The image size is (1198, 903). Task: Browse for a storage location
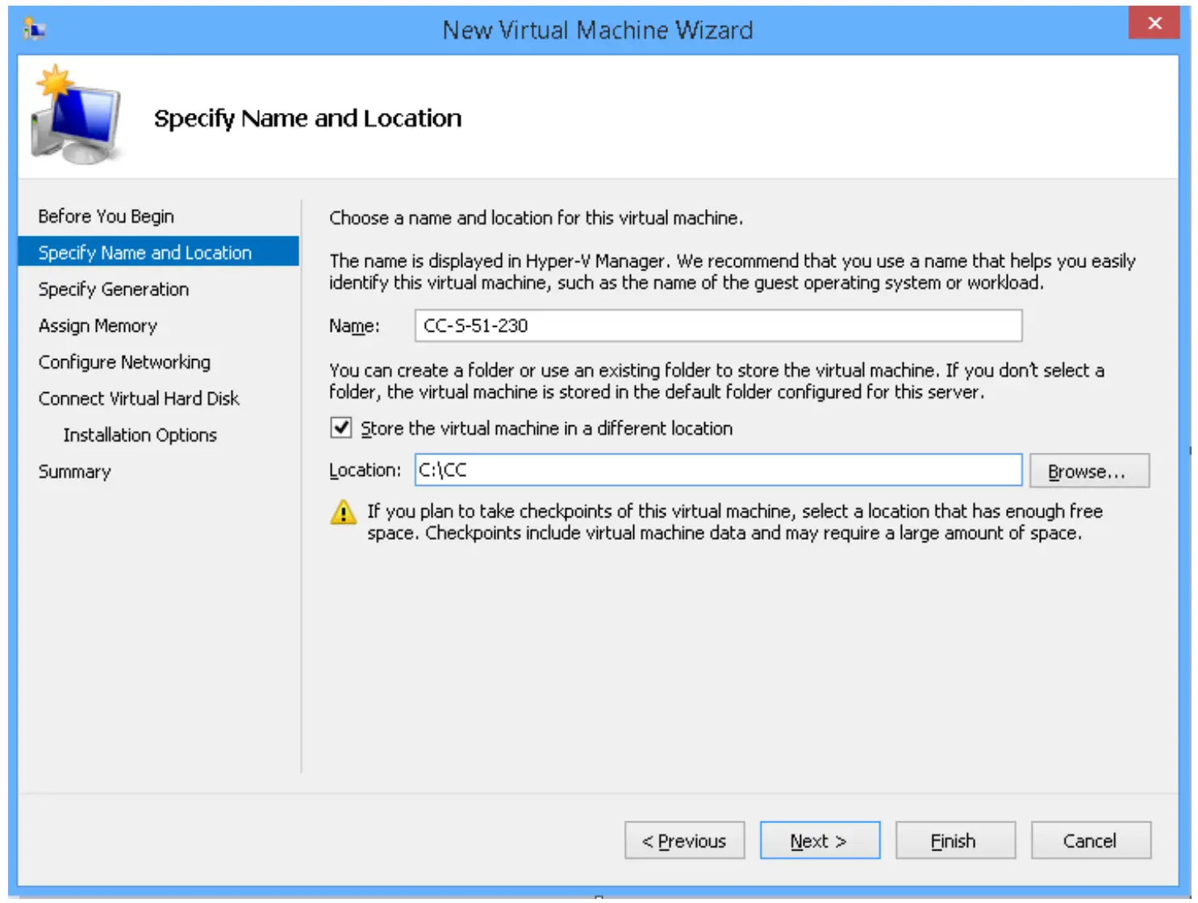(x=1089, y=470)
